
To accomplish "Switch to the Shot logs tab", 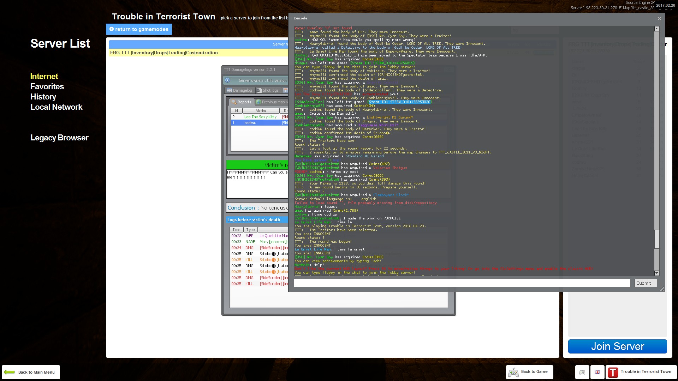I will click(x=268, y=90).
